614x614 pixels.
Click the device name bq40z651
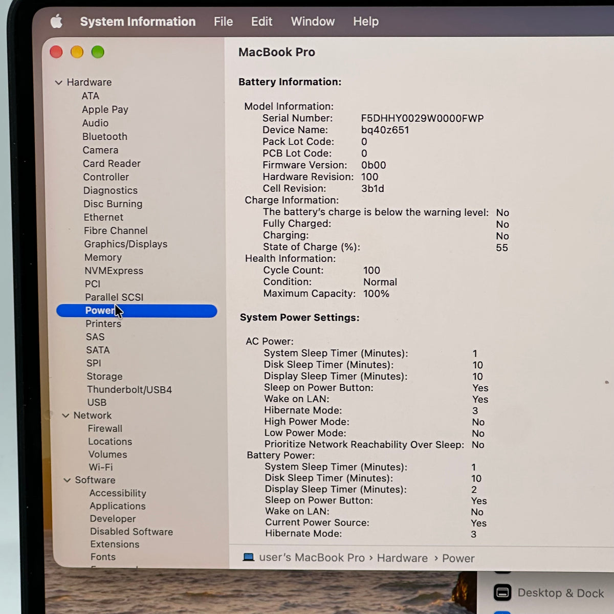pyautogui.click(x=385, y=130)
